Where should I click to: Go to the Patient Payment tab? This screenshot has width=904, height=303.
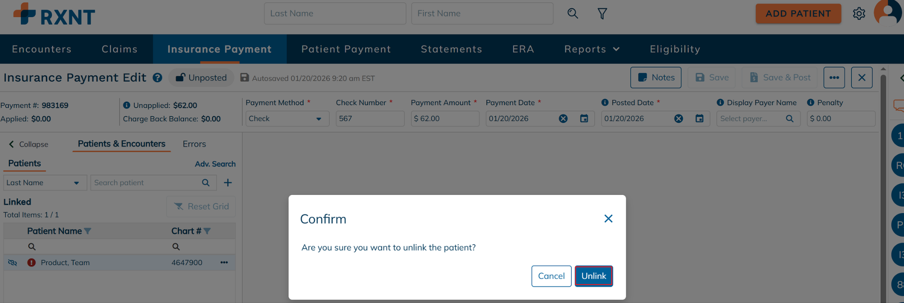pyautogui.click(x=346, y=49)
